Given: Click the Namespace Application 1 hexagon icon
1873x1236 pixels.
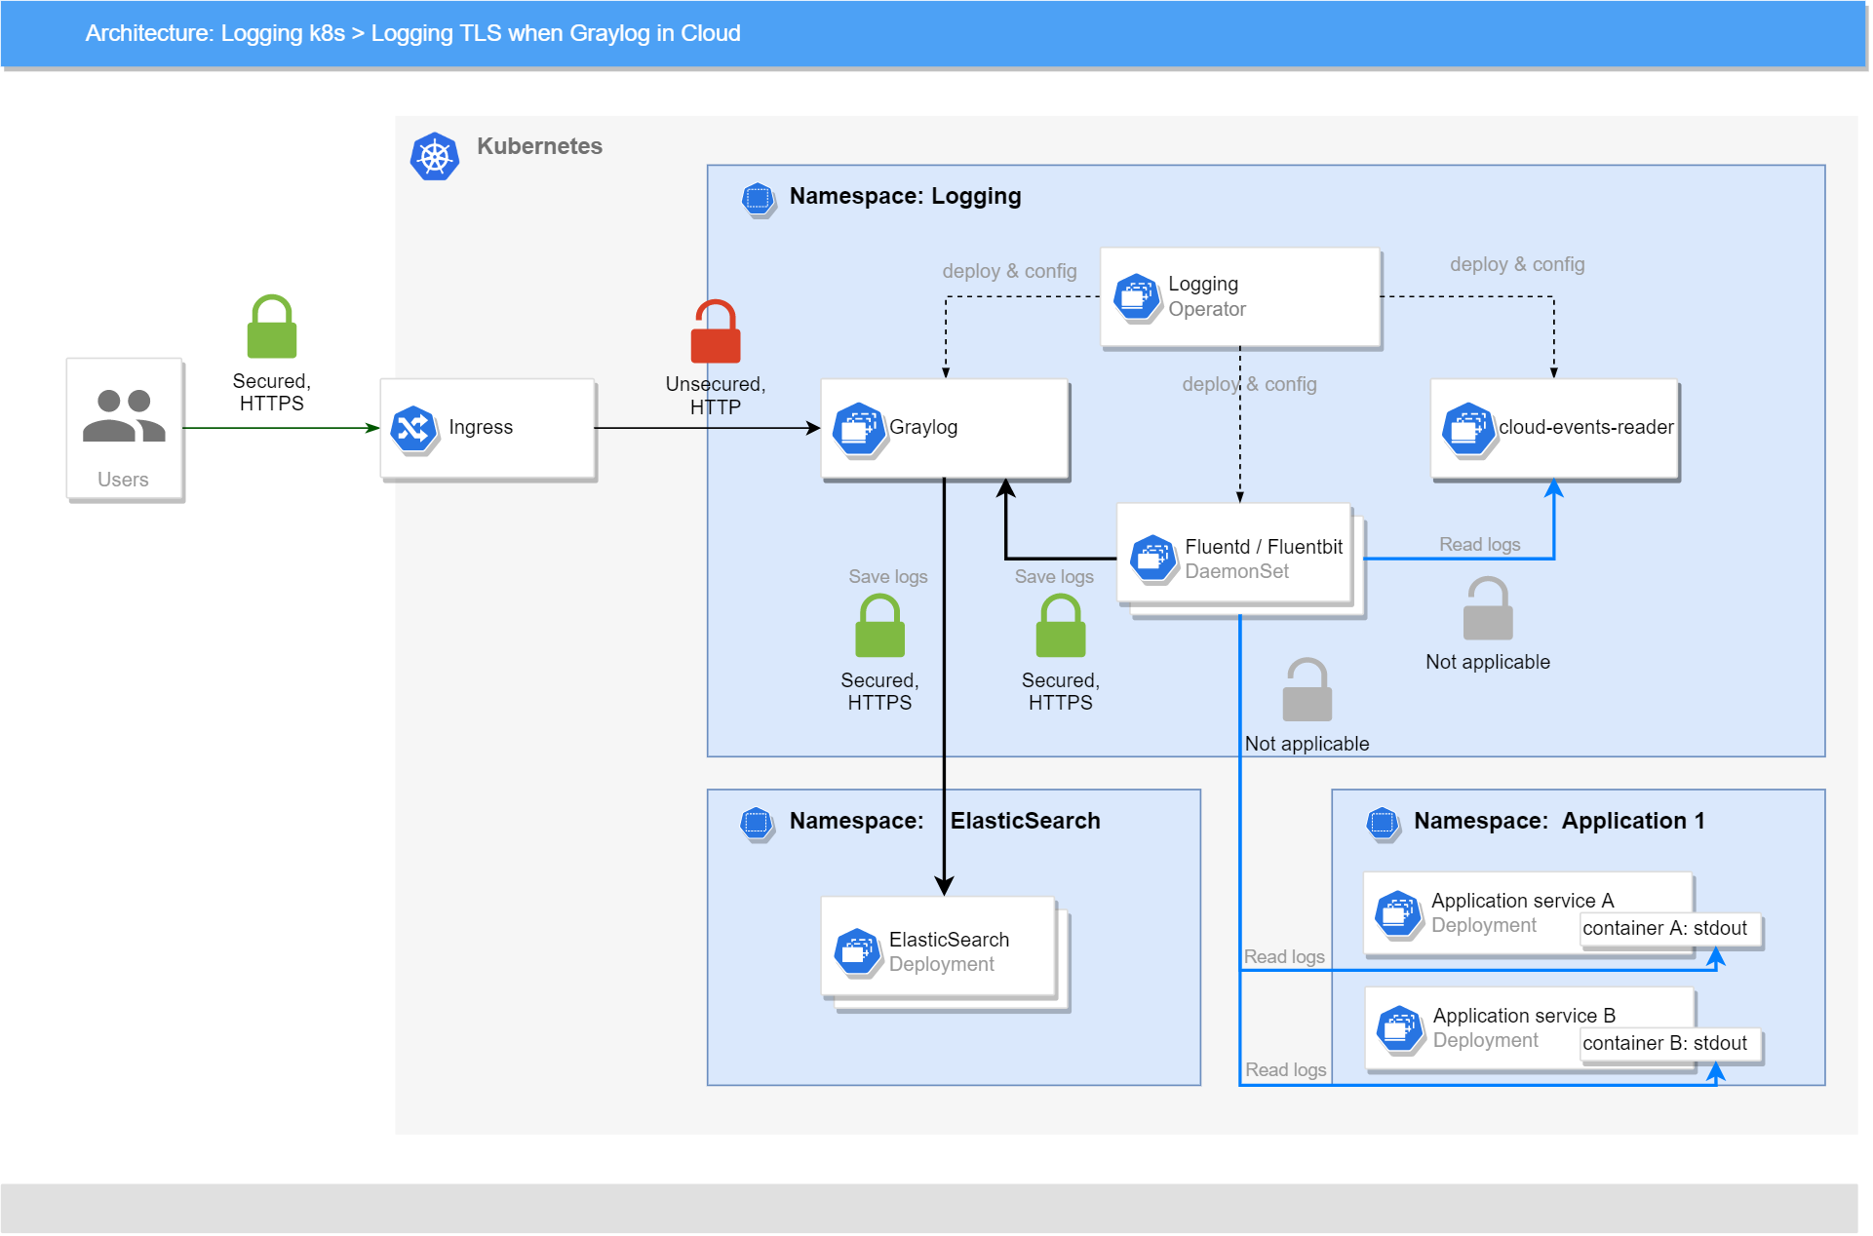Looking at the screenshot, I should coord(1382,824).
